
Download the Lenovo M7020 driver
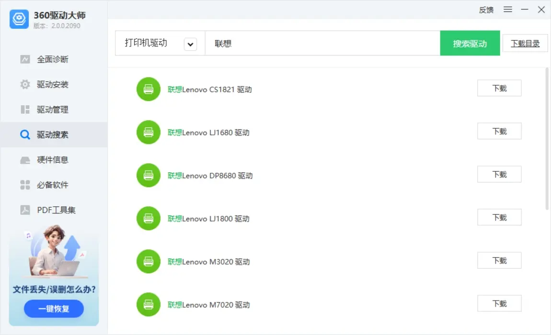(499, 303)
